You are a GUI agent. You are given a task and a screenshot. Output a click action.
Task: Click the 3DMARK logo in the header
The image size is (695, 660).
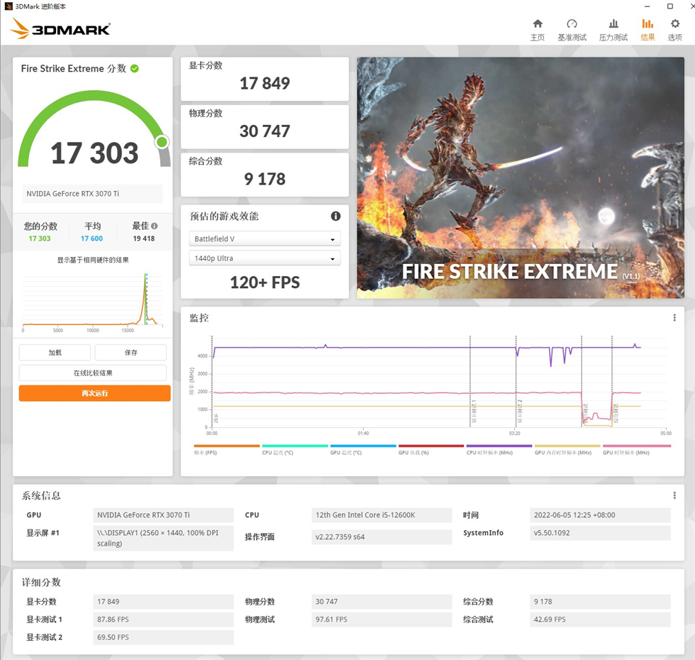[x=60, y=29]
